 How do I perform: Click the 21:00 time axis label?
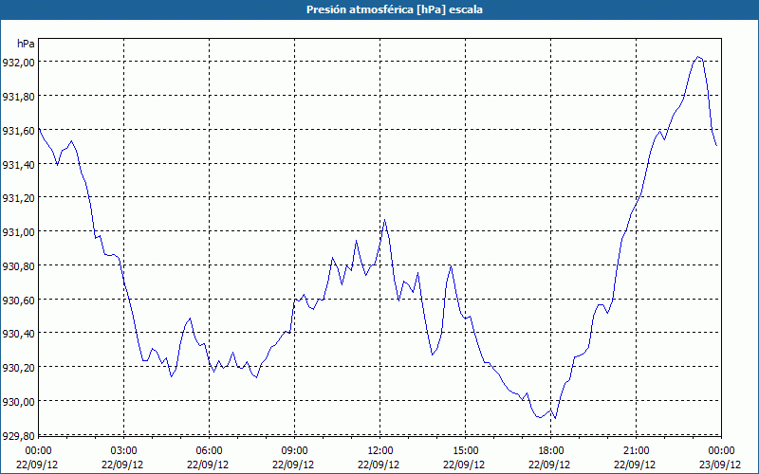[x=636, y=451]
